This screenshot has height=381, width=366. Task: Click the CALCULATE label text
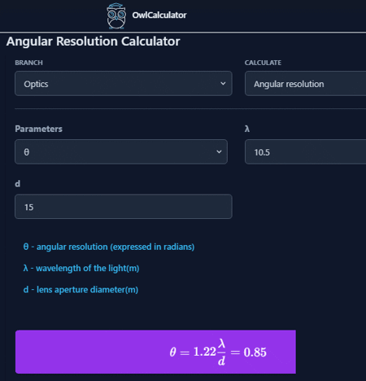[x=263, y=63]
